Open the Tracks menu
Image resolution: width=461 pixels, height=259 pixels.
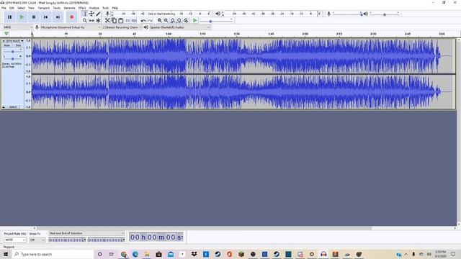(x=56, y=8)
